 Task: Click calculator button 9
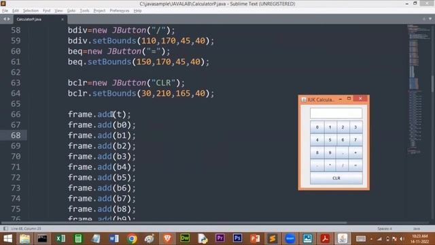click(330, 152)
